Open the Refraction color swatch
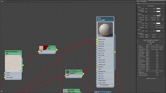This screenshot has width=166, height=93. tap(158, 23)
